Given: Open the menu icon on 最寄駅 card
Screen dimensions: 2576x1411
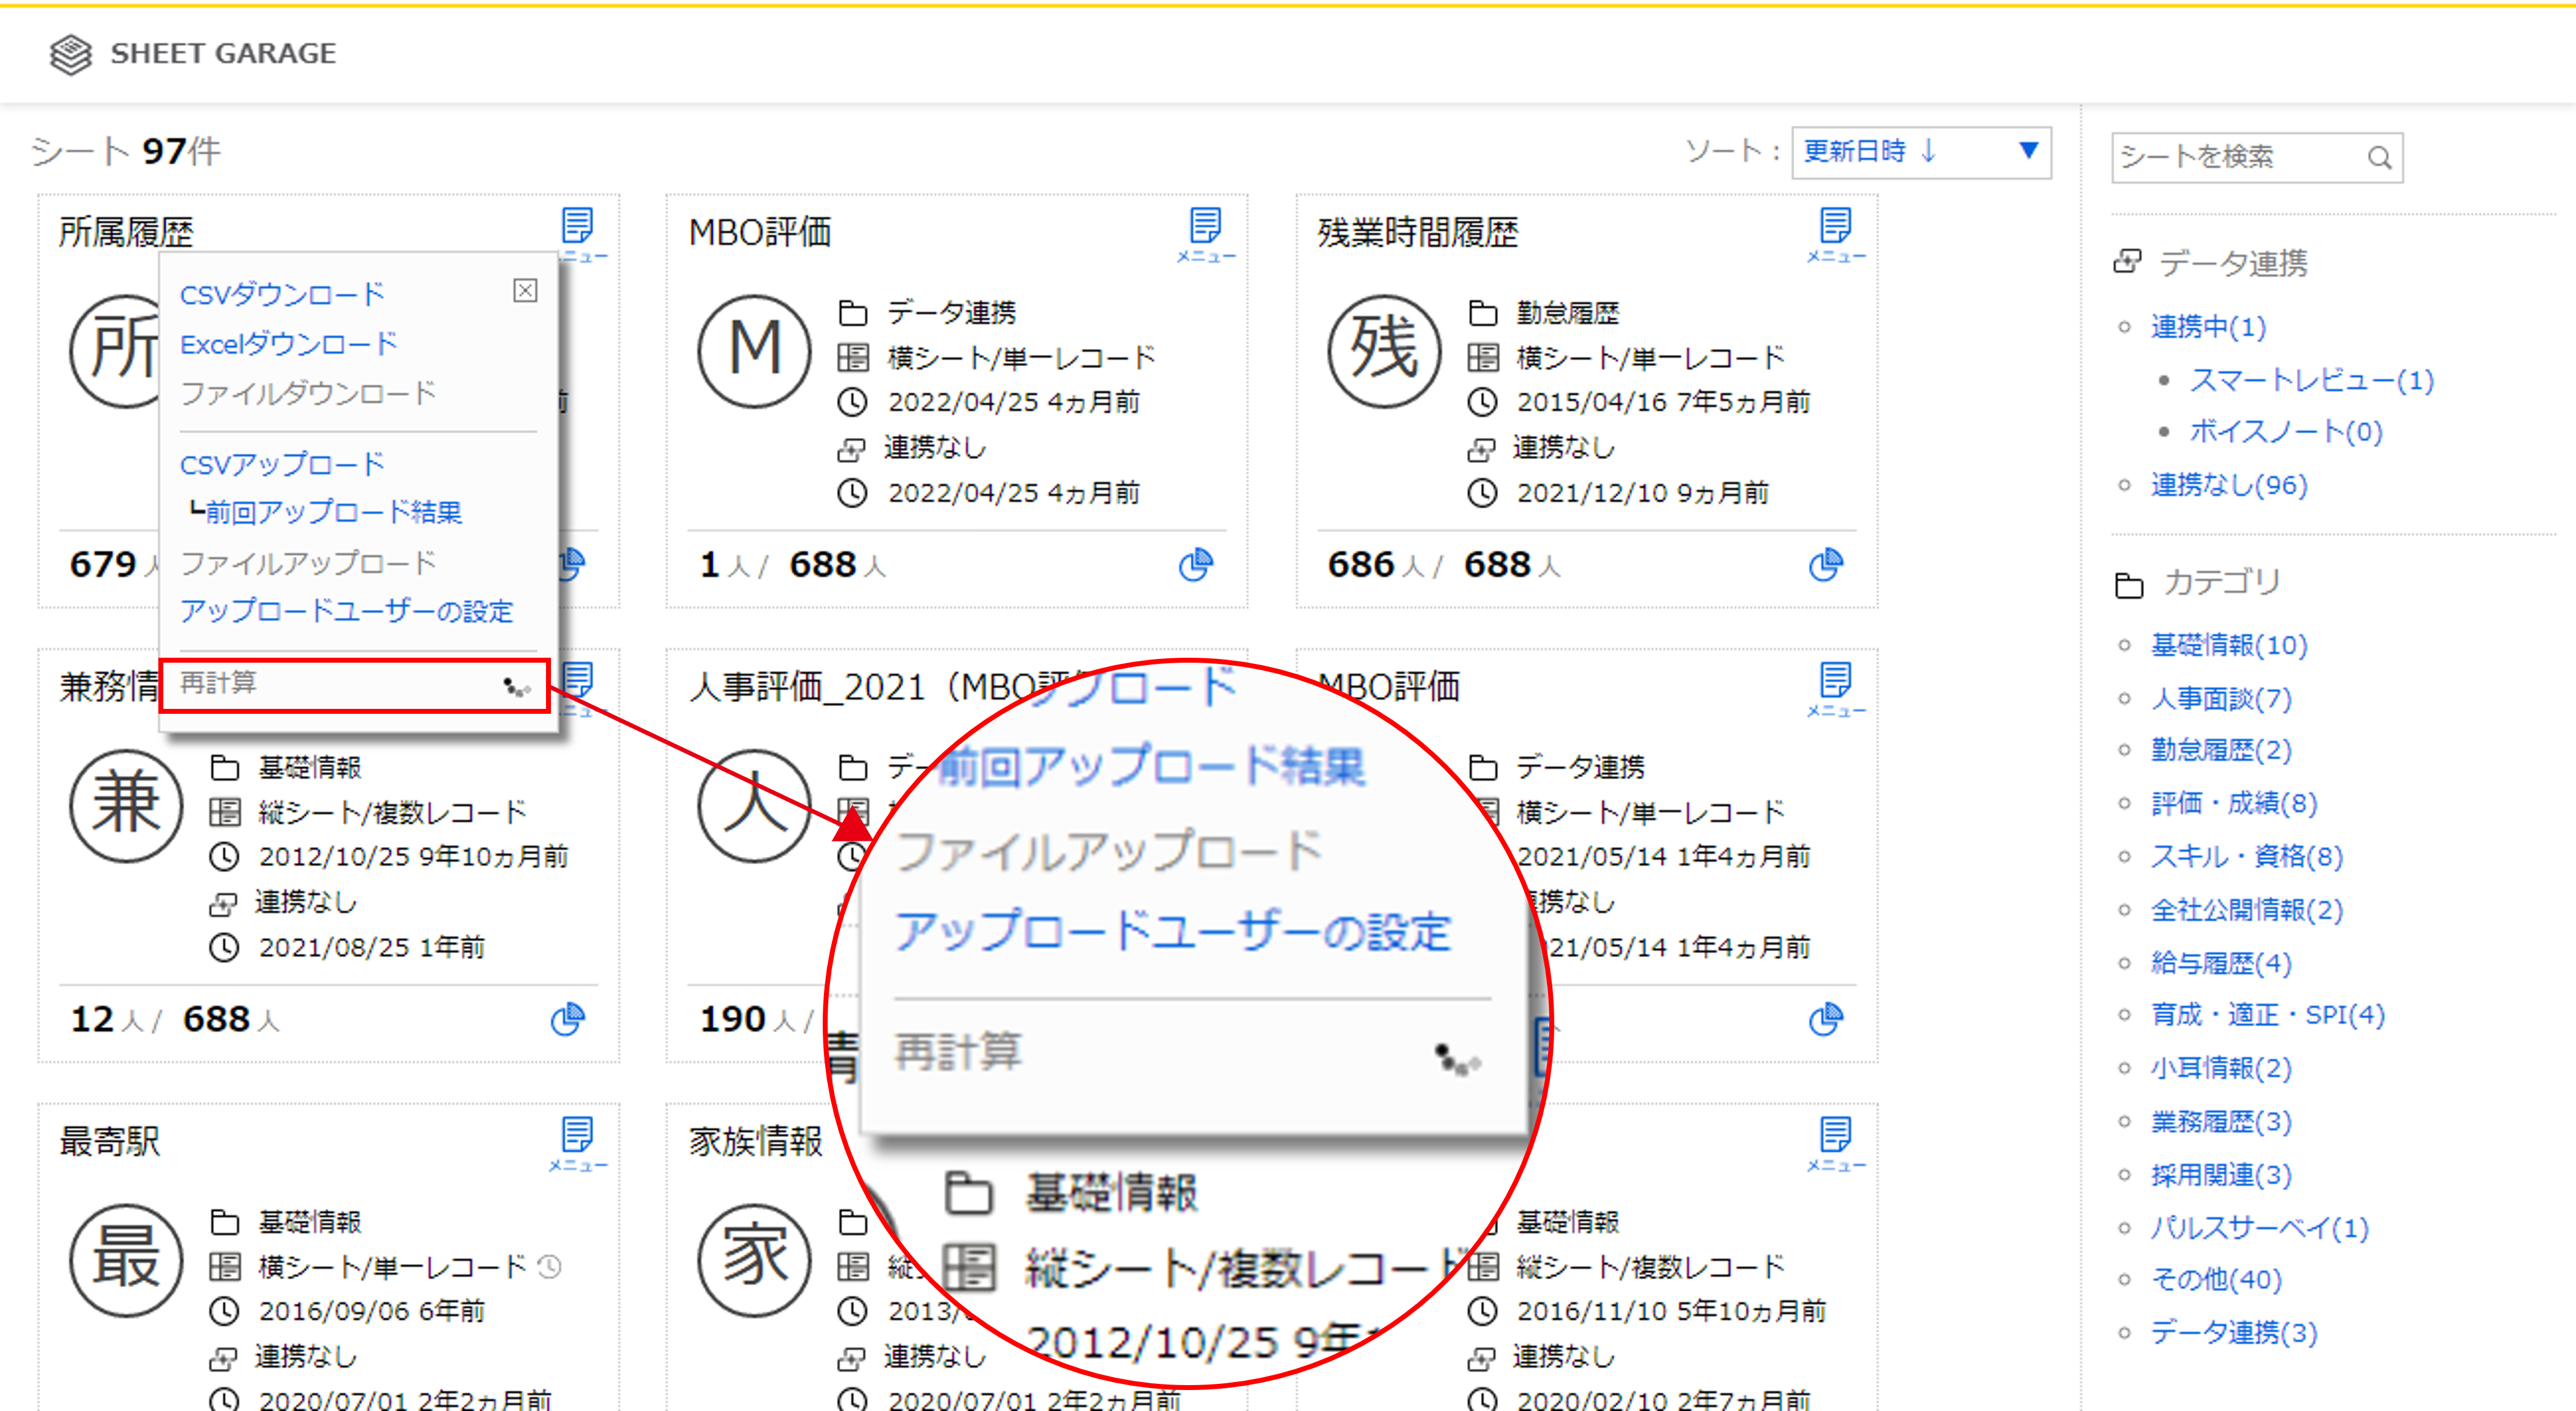Looking at the screenshot, I should coord(578,1143).
